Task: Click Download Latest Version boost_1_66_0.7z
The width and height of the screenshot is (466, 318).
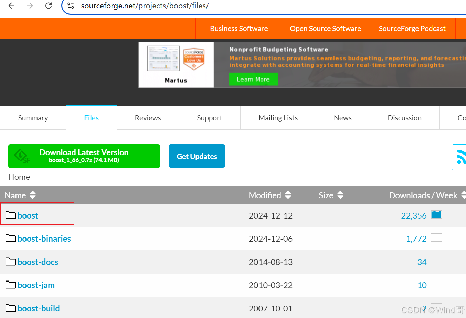Action: [x=84, y=156]
